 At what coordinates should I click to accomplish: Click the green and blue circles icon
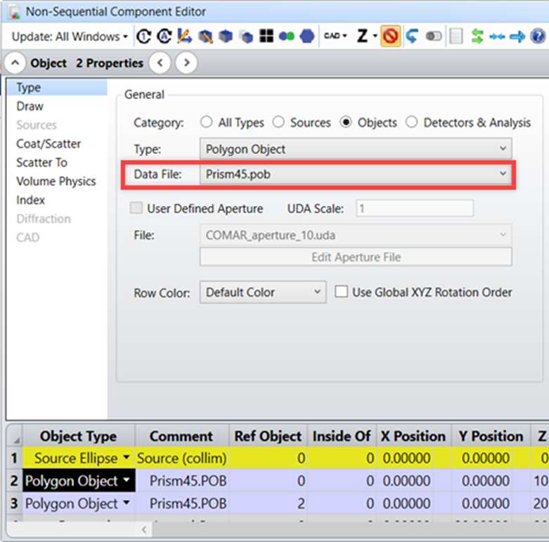(287, 36)
